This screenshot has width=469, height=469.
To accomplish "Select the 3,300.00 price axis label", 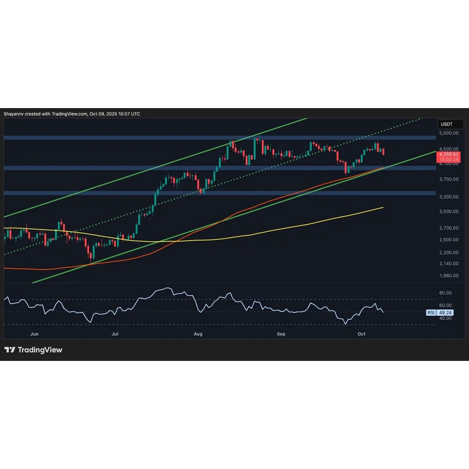I will pyautogui.click(x=449, y=197).
